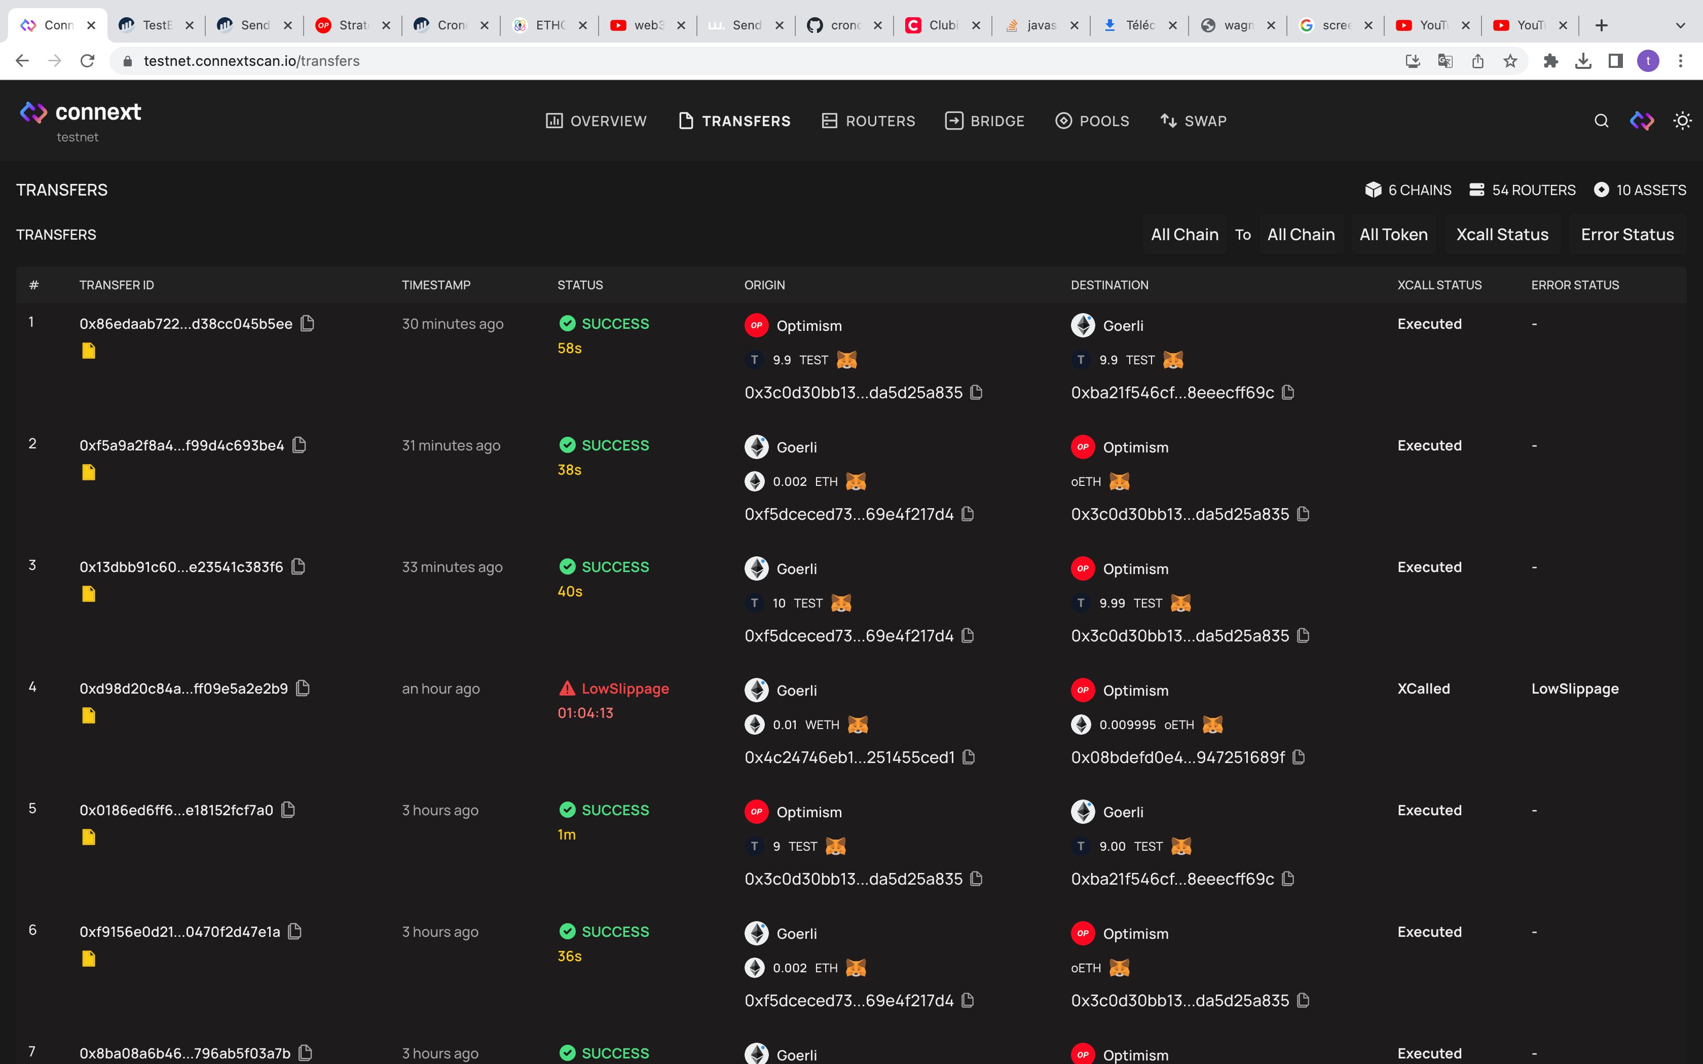Copy transfer ID 0x86edaab722...d38cc045b5ee
The image size is (1703, 1064).
[308, 324]
